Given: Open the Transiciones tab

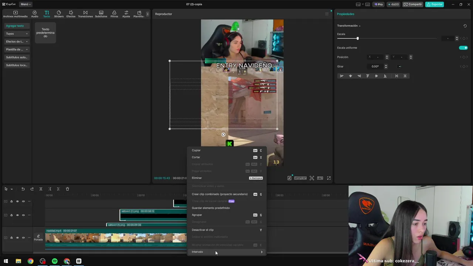Looking at the screenshot, I should (85, 14).
